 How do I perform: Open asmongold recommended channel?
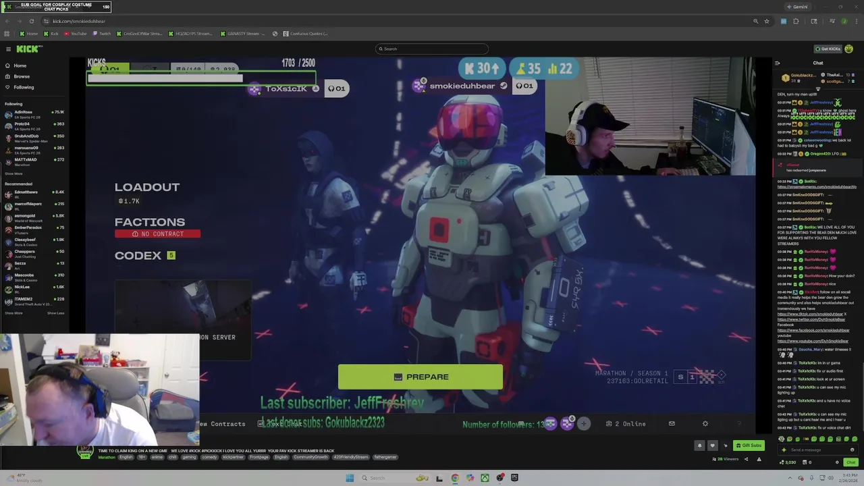point(34,217)
